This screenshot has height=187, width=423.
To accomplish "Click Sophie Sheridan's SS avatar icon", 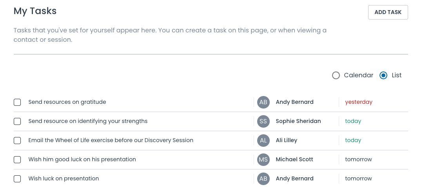I will coord(263,121).
